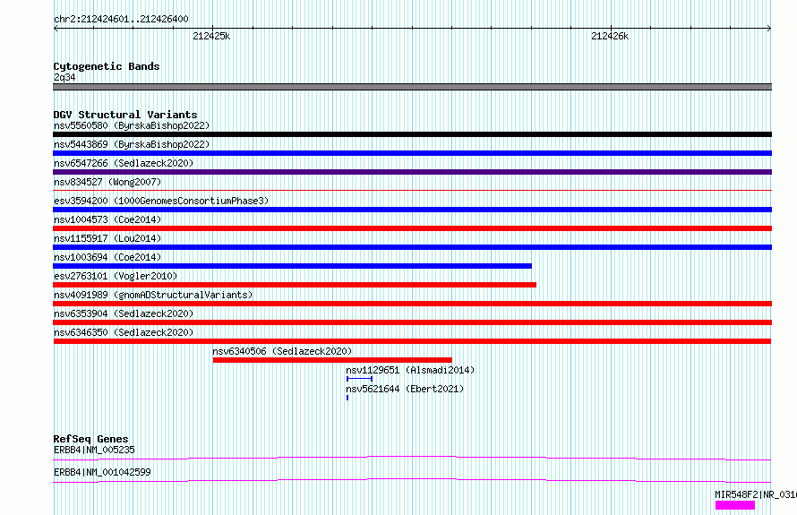Open variant label esv2763101 (Vogler2010)

116,276
